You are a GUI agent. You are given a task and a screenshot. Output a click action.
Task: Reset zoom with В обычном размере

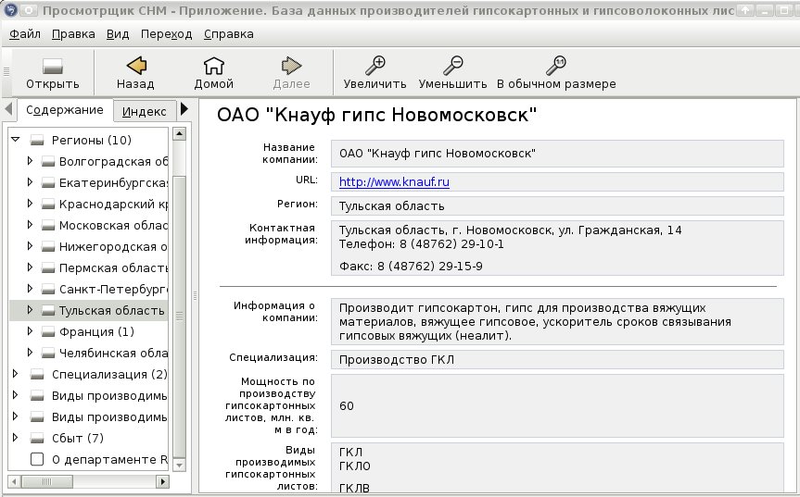coord(555,66)
